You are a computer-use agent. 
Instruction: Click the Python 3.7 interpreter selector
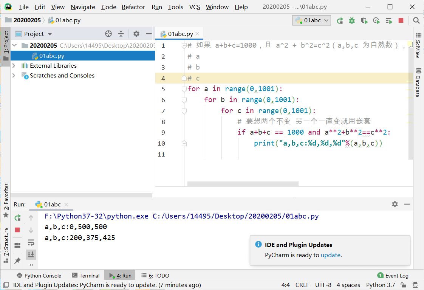tap(381, 285)
